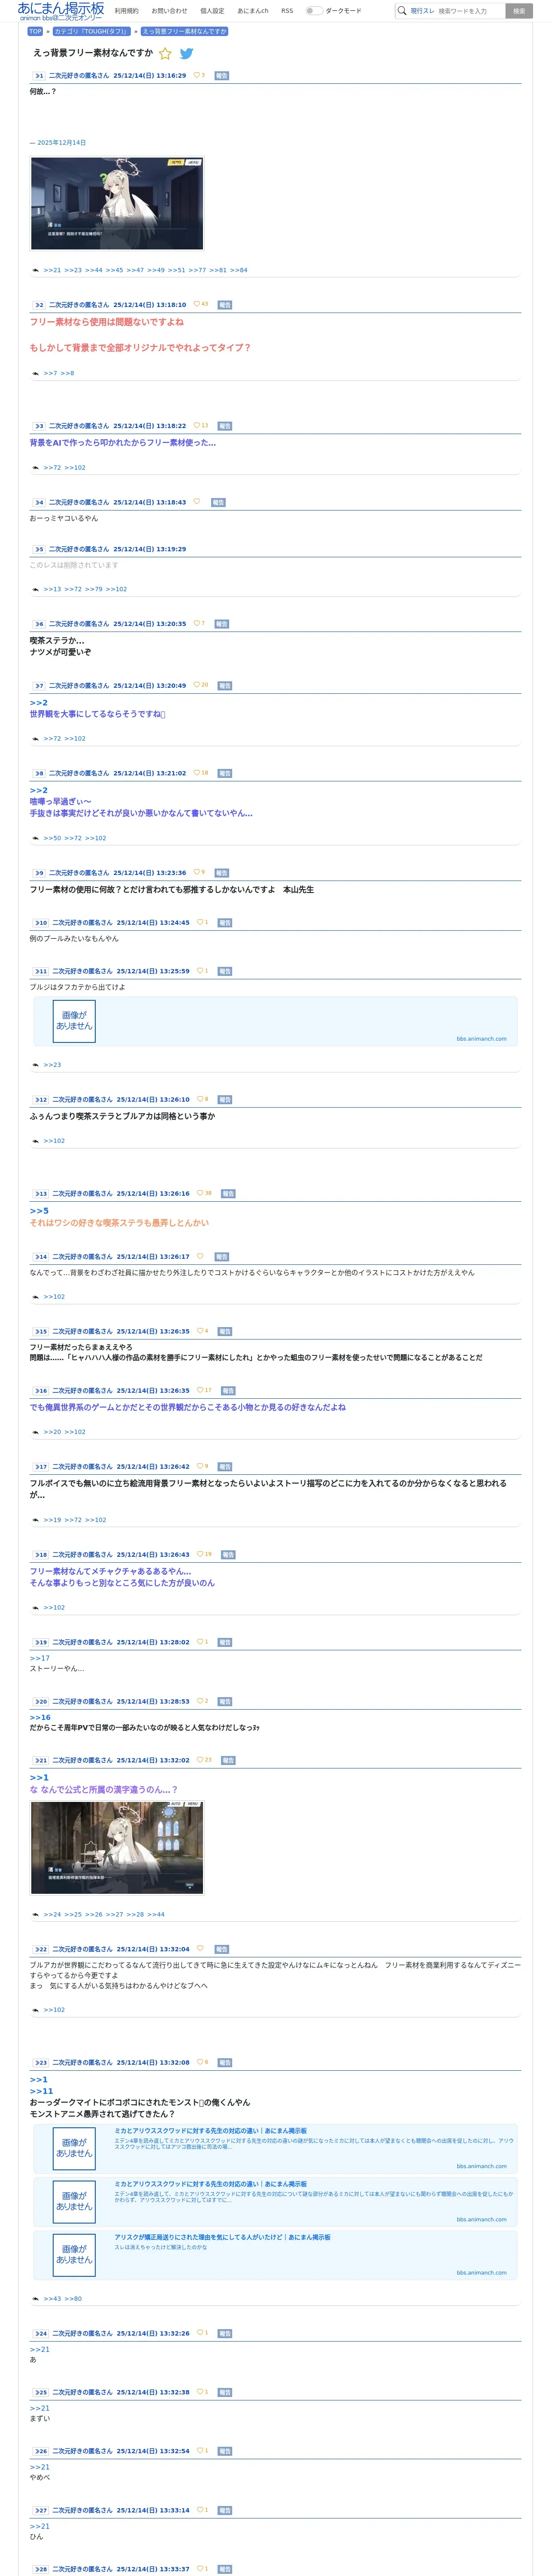Report post 24 via 報告
Screen dimensions: 551x2576
[225, 2333]
